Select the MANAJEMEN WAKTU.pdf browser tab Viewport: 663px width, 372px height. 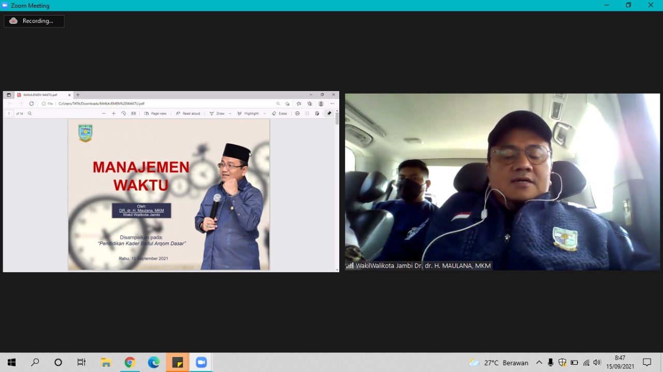(x=40, y=95)
